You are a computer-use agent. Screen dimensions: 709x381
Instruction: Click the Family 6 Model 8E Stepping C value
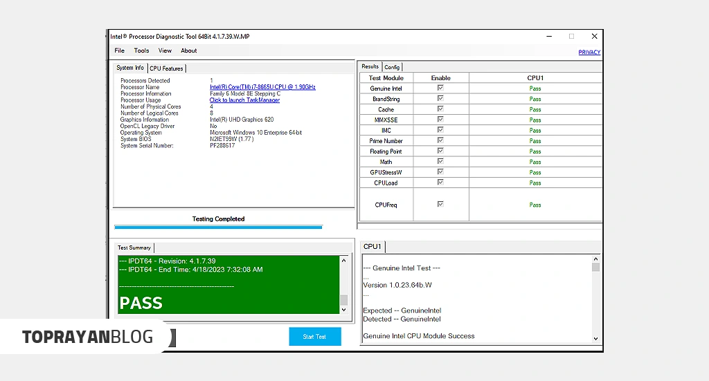[244, 93]
